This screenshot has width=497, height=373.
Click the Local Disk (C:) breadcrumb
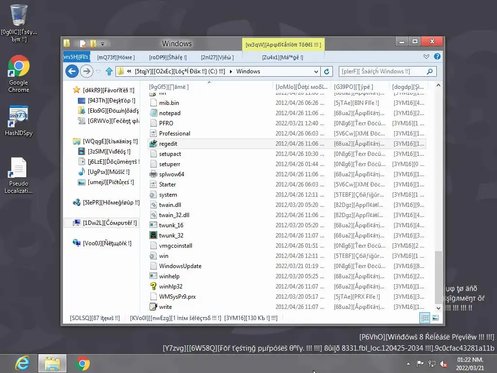180,71
